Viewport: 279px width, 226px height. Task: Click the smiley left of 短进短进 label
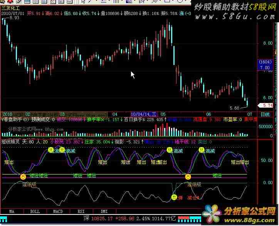click(x=23, y=177)
